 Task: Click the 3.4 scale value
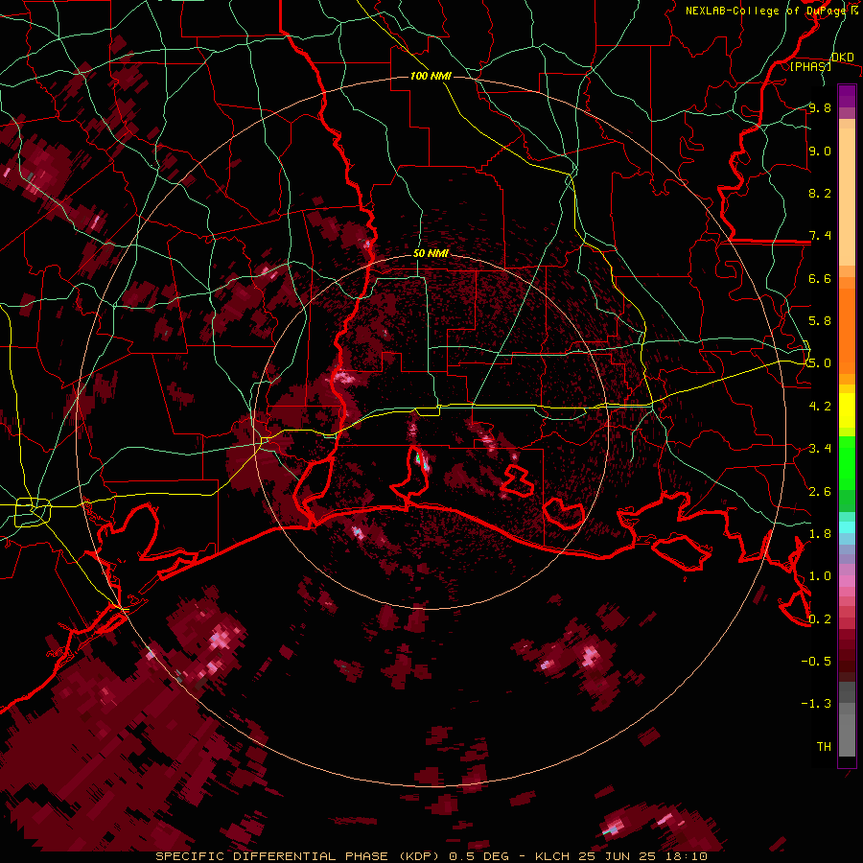pyautogui.click(x=820, y=448)
